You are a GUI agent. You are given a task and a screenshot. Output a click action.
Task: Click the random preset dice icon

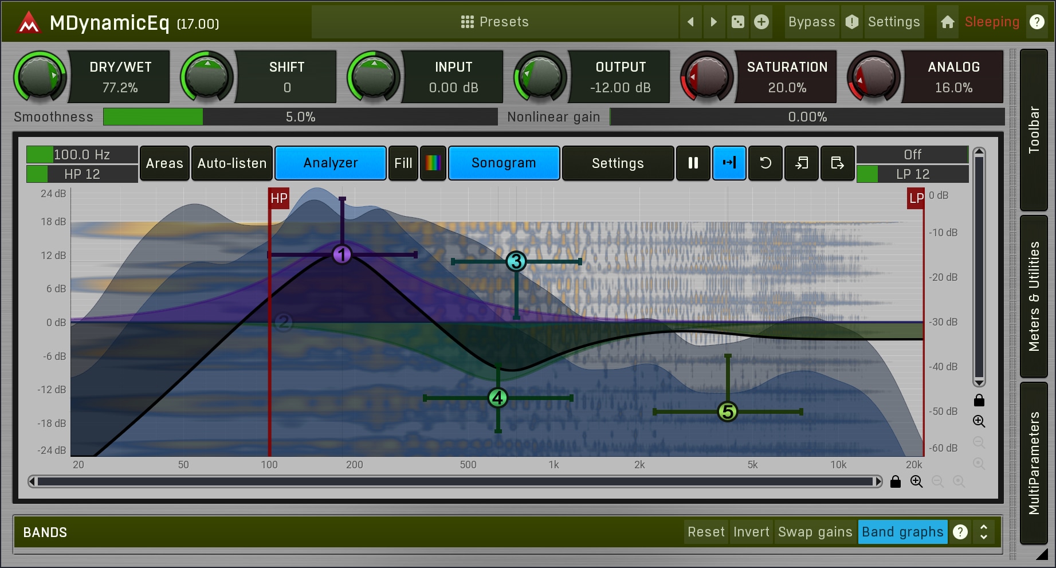click(x=738, y=22)
